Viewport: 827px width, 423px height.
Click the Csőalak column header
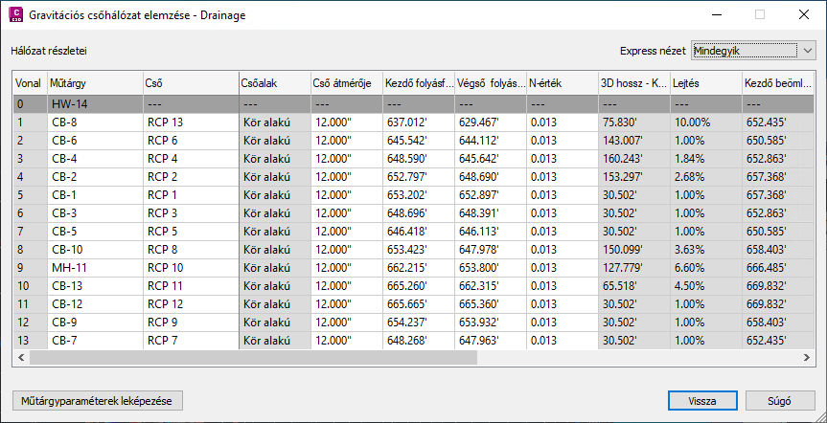tap(273, 82)
